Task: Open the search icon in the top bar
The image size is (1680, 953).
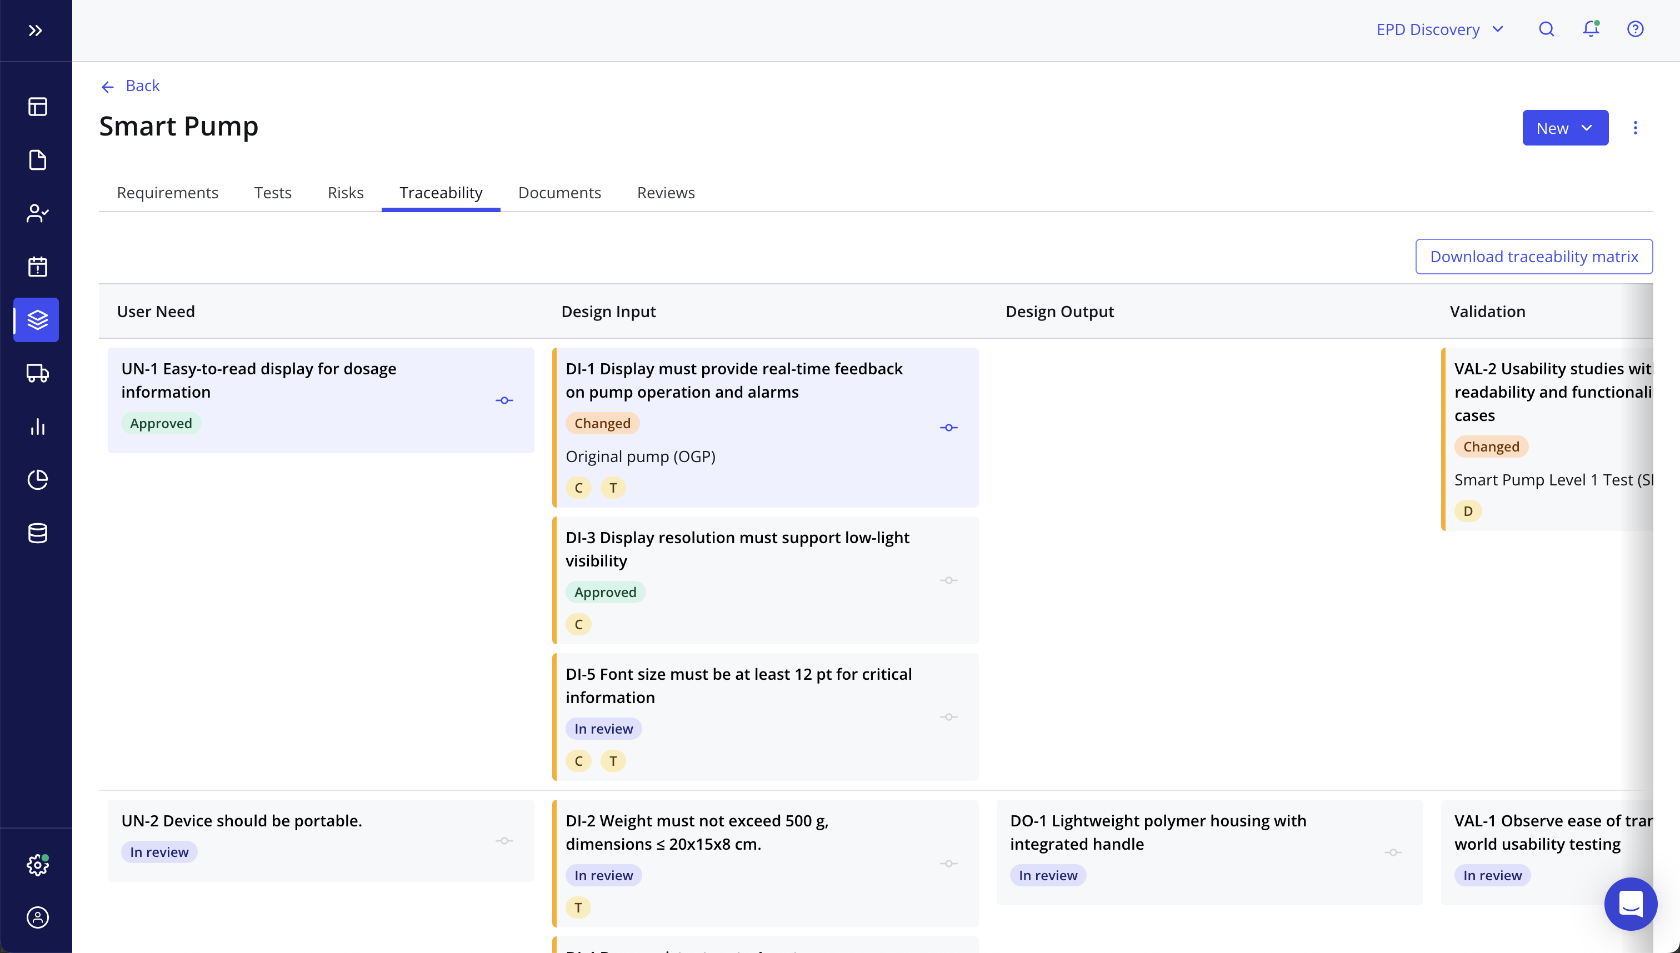Action: [1546, 29]
